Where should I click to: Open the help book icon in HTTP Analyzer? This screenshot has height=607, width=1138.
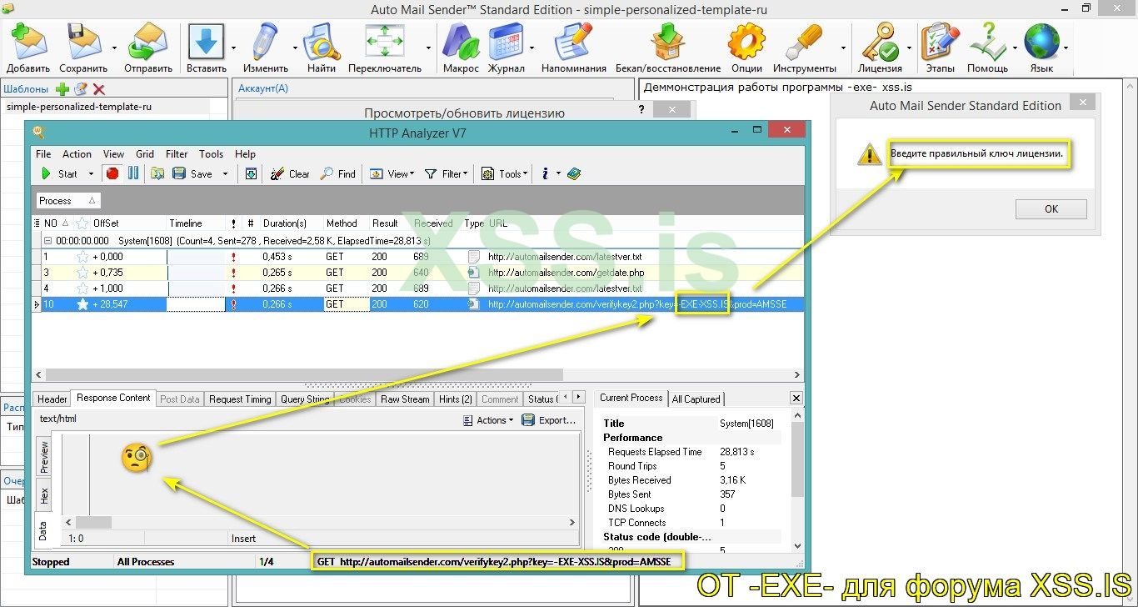point(573,173)
